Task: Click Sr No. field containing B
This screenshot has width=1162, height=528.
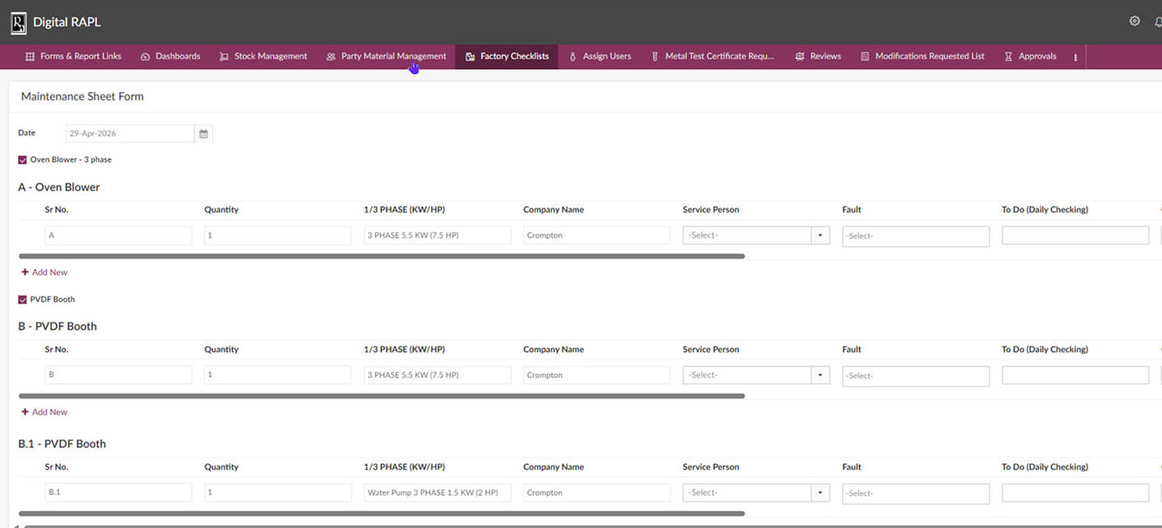Action: pos(118,375)
